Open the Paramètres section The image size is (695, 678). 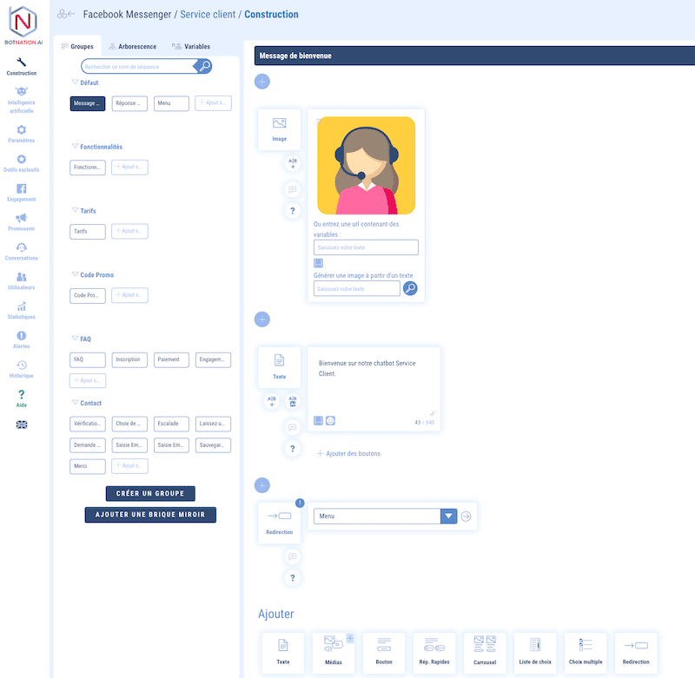[21, 130]
